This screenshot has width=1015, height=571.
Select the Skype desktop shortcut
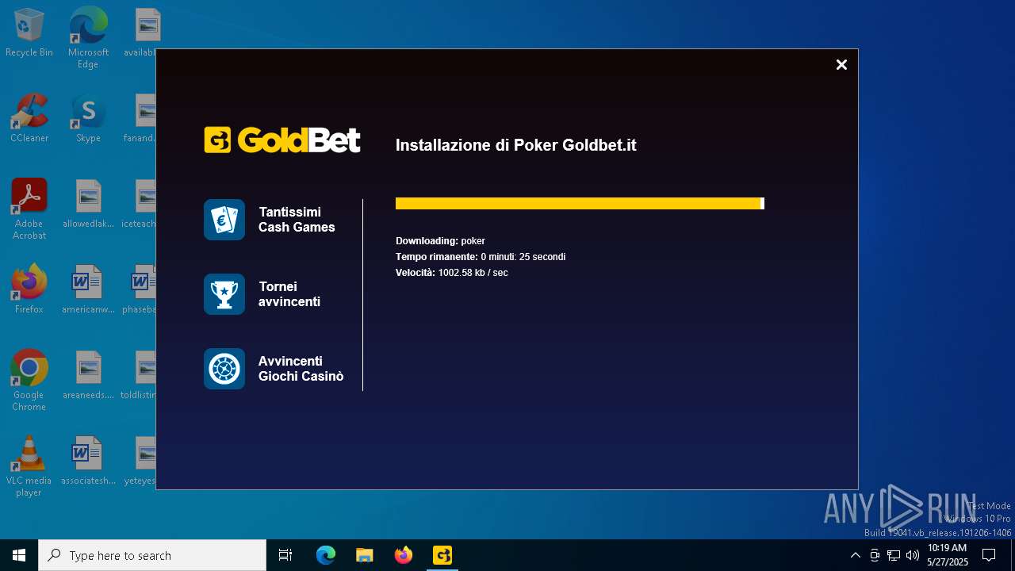pos(88,119)
